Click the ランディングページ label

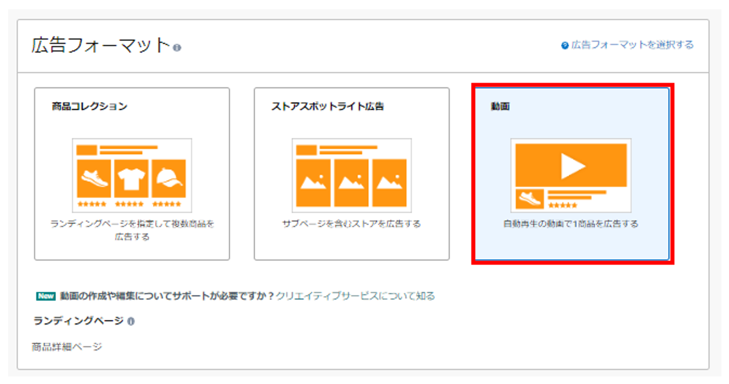[x=78, y=321]
